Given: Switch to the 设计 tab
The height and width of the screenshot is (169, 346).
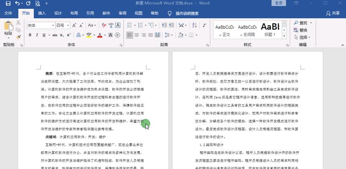Looking at the screenshot, I should point(58,13).
